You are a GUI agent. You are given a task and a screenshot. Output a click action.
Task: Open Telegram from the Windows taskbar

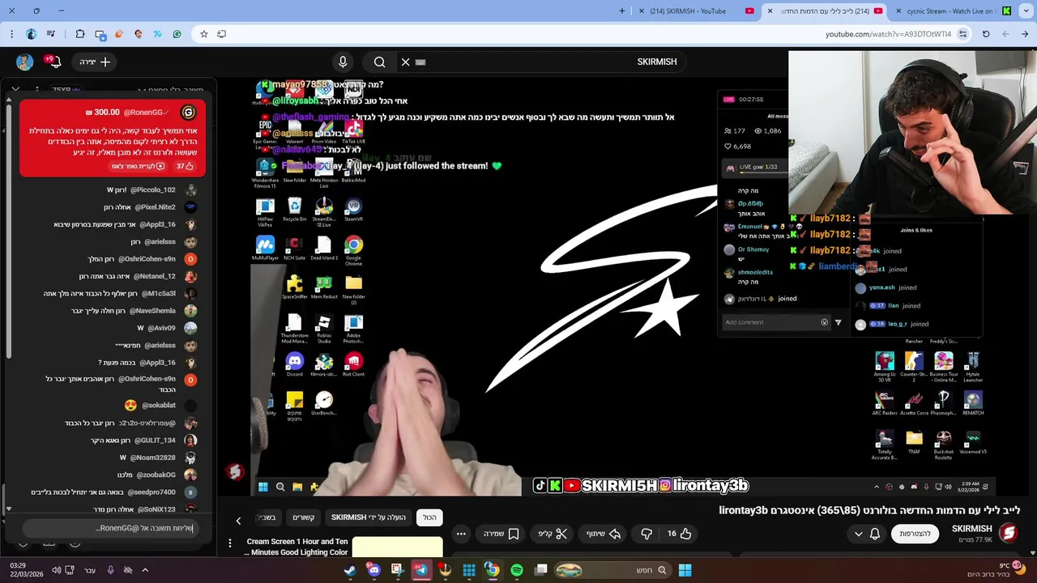tap(421, 570)
